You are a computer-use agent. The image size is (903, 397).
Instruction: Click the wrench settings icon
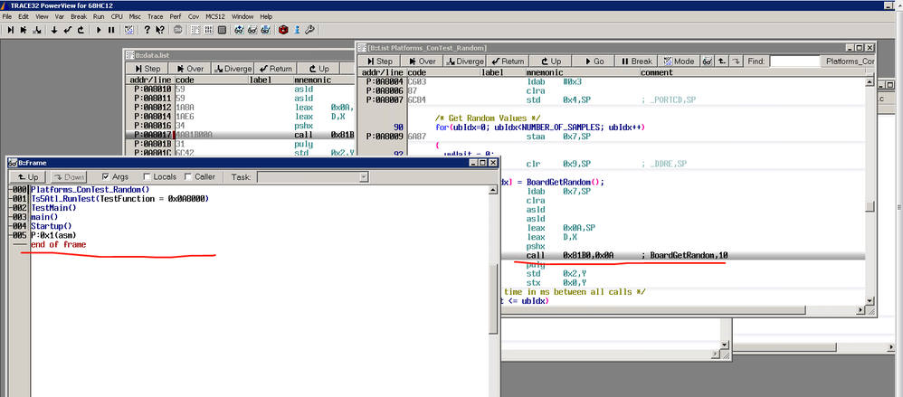click(x=309, y=30)
